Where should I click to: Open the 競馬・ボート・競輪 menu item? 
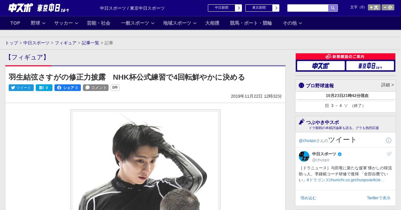pyautogui.click(x=251, y=23)
